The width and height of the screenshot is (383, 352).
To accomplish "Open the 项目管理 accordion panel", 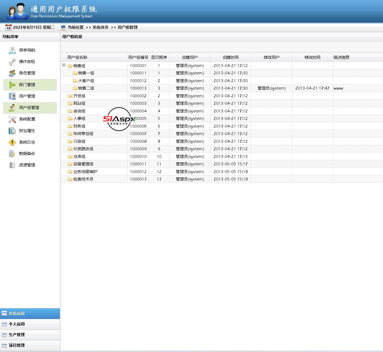I will point(17,345).
